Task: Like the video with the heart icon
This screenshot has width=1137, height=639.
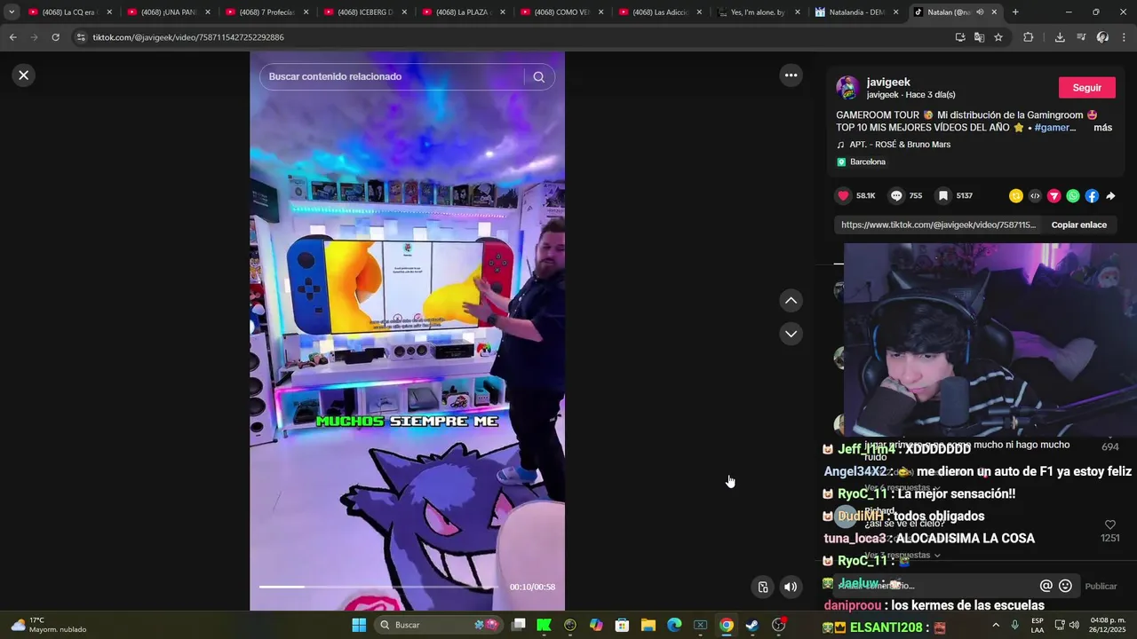Action: (x=843, y=195)
